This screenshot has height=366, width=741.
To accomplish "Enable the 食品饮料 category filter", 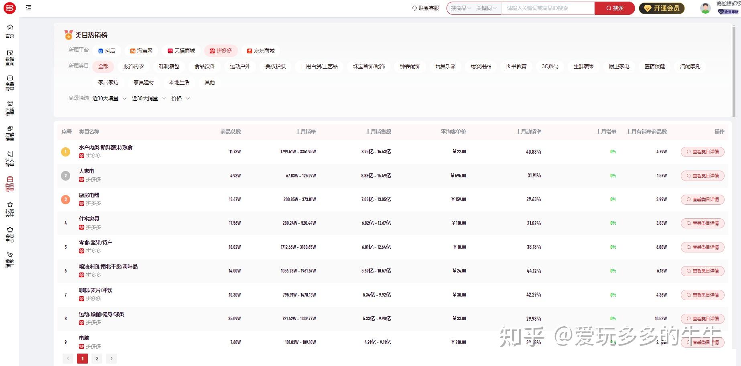I will click(204, 66).
